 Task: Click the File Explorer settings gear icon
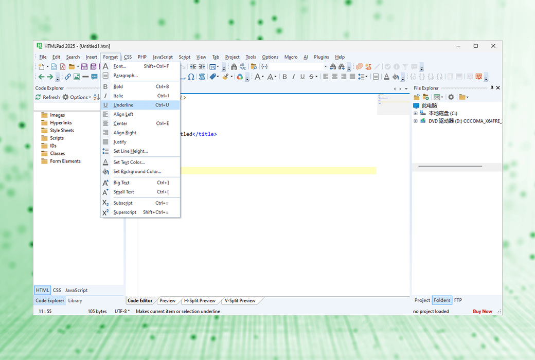click(451, 97)
